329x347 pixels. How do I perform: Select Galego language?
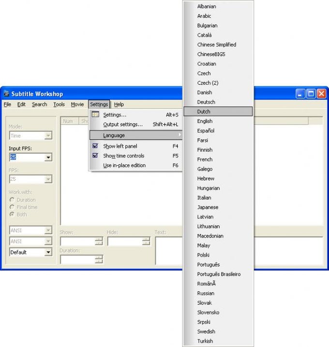218,169
